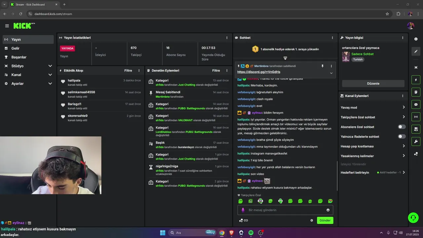423x238 pixels.
Task: Click the chat bubble icon in the right sidebar
Action: click(416, 104)
